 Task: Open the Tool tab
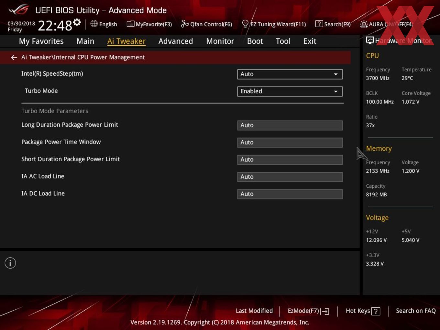click(283, 41)
